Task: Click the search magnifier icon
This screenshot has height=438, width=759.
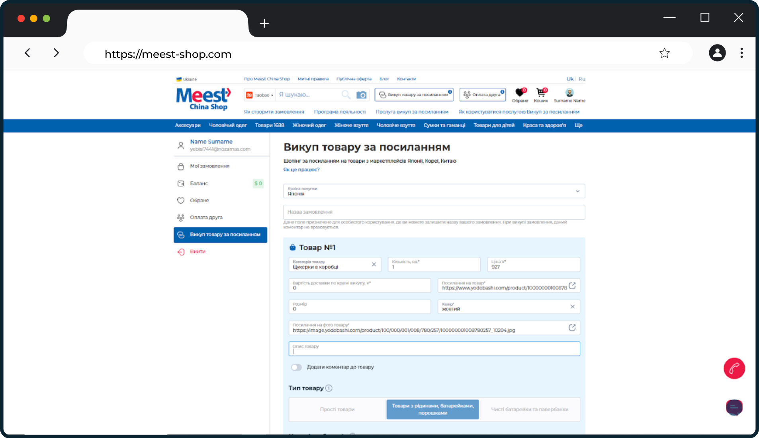Action: (346, 94)
